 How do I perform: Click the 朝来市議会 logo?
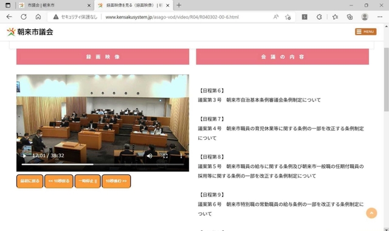pyautogui.click(x=30, y=32)
